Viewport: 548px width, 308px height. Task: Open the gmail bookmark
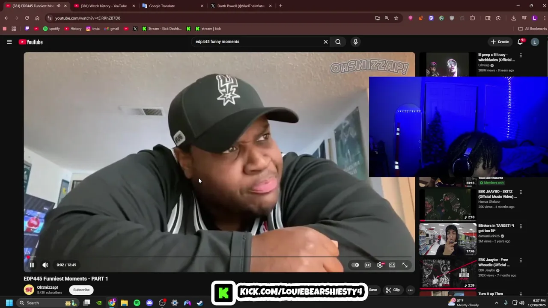click(x=111, y=29)
